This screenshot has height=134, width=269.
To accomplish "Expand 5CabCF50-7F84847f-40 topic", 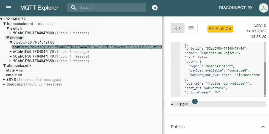I will tap(11, 56).
